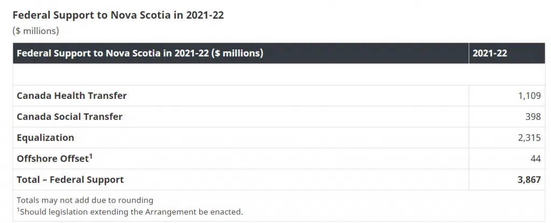Image resolution: width=551 pixels, height=223 pixels.
Task: Click '2021-22' in the top page heading
Action: 205,15
